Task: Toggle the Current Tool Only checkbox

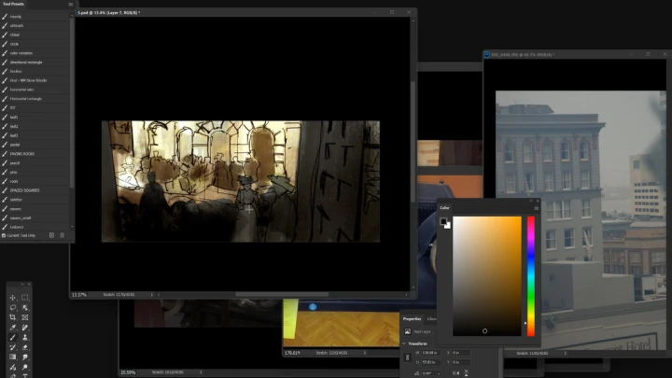Action: (x=4, y=235)
